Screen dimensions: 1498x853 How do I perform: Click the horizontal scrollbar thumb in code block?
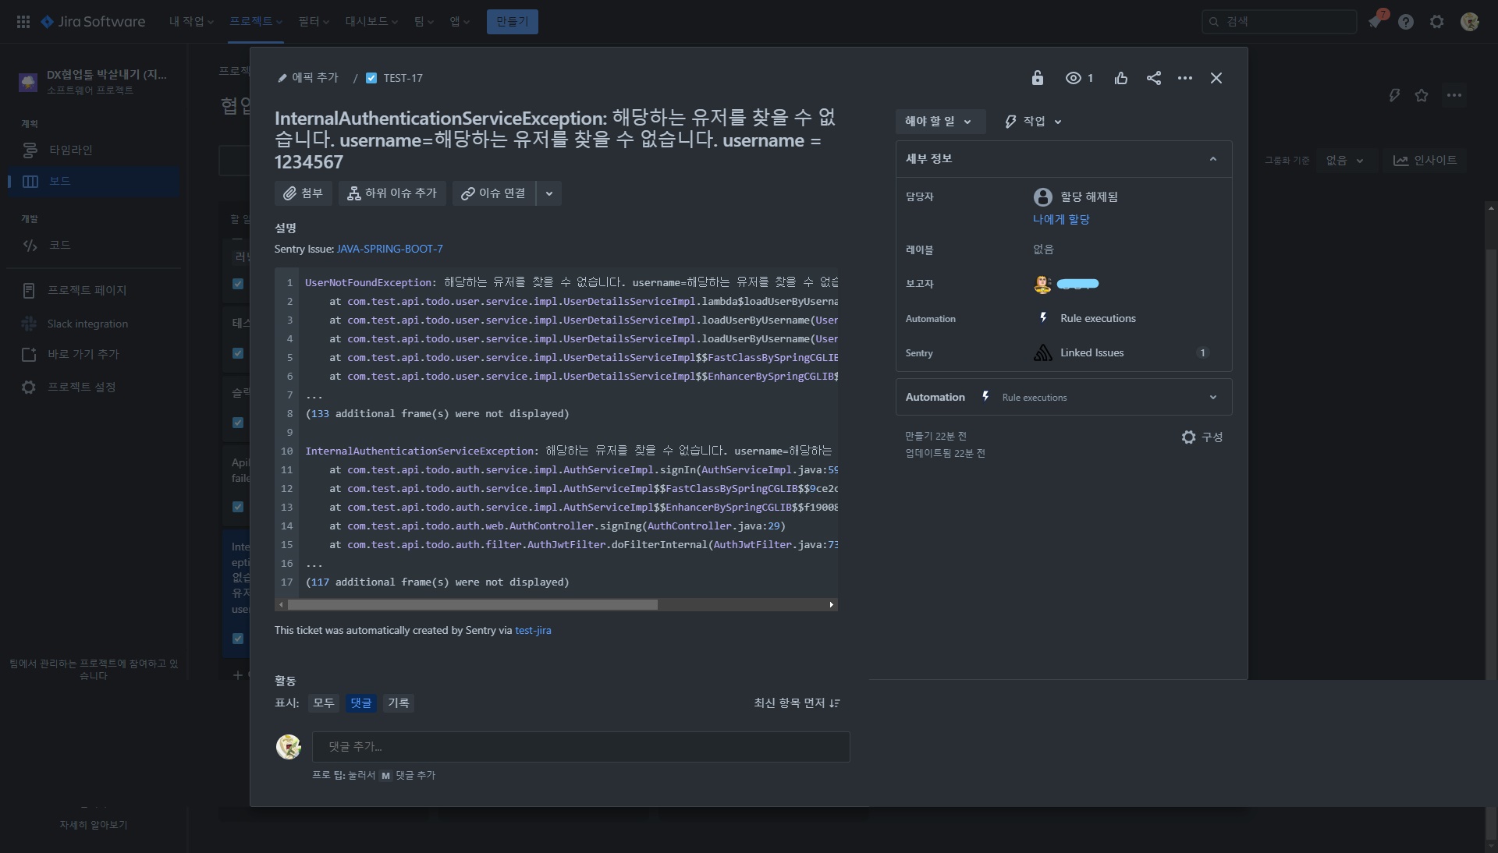(472, 605)
